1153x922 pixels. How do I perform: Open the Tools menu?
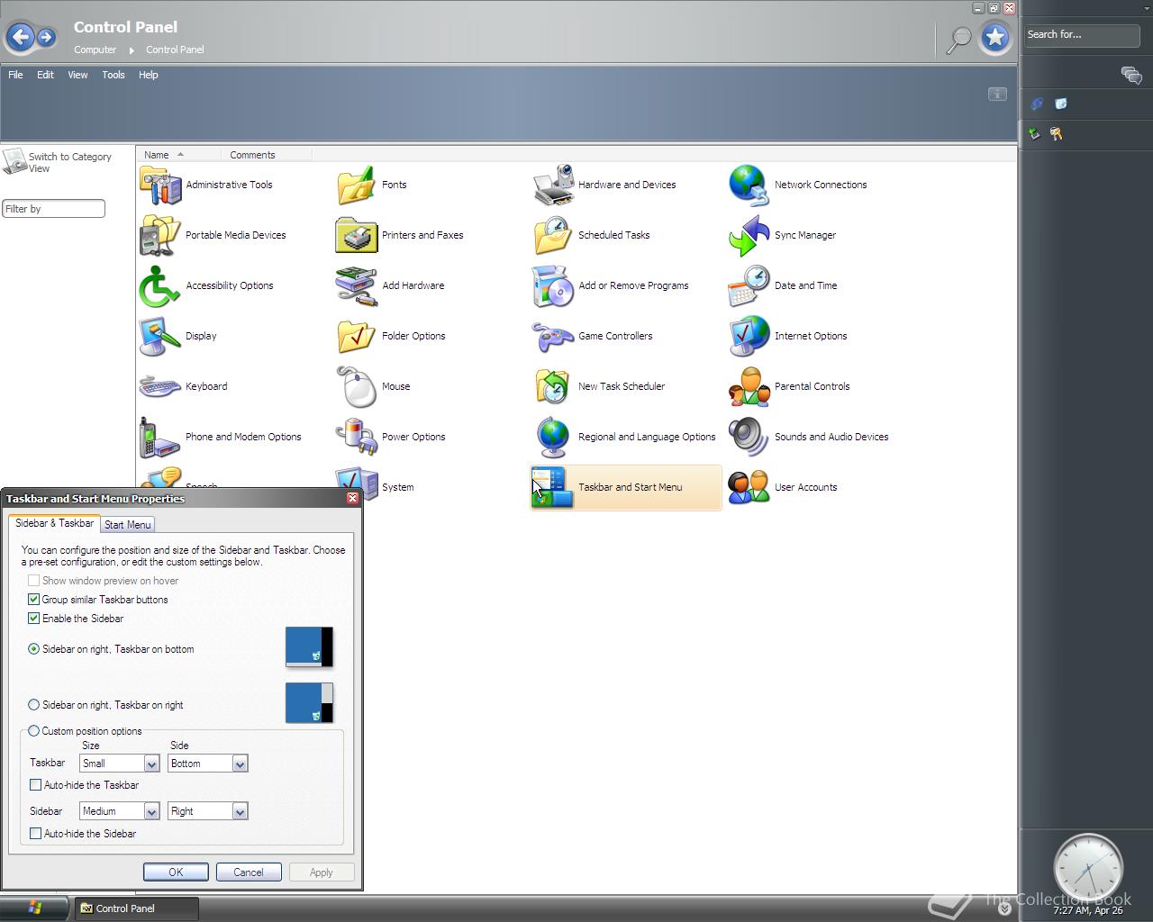point(113,75)
